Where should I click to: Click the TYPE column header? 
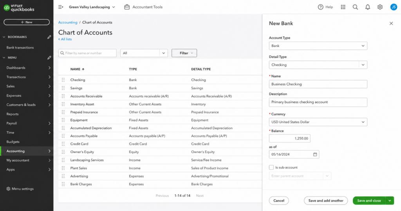coord(133,69)
